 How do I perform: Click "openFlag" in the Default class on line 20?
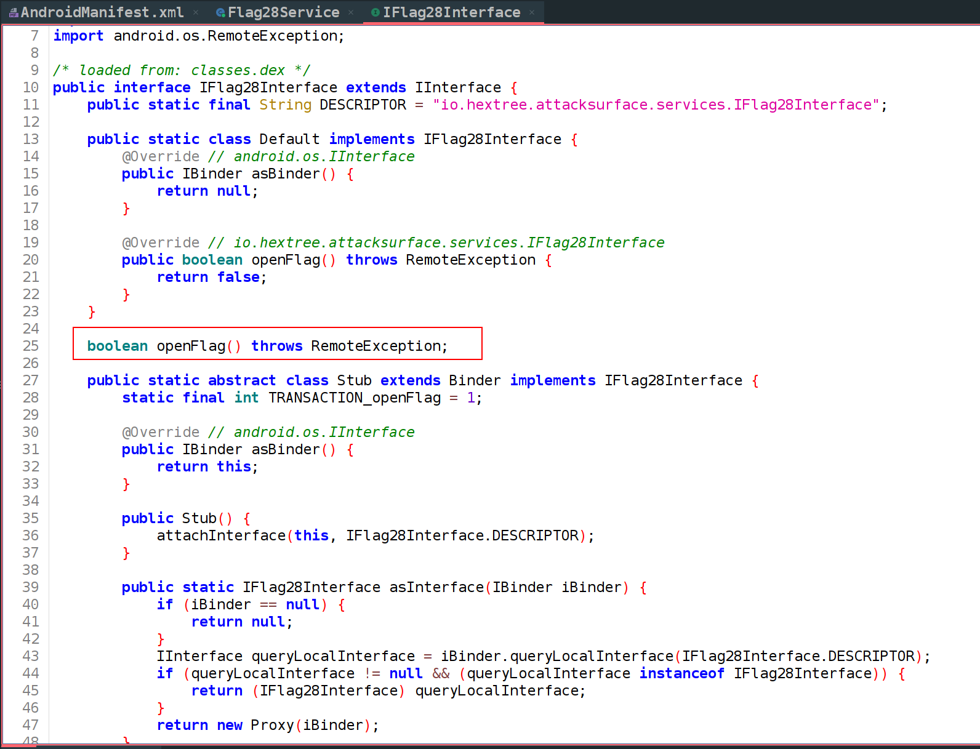click(286, 260)
